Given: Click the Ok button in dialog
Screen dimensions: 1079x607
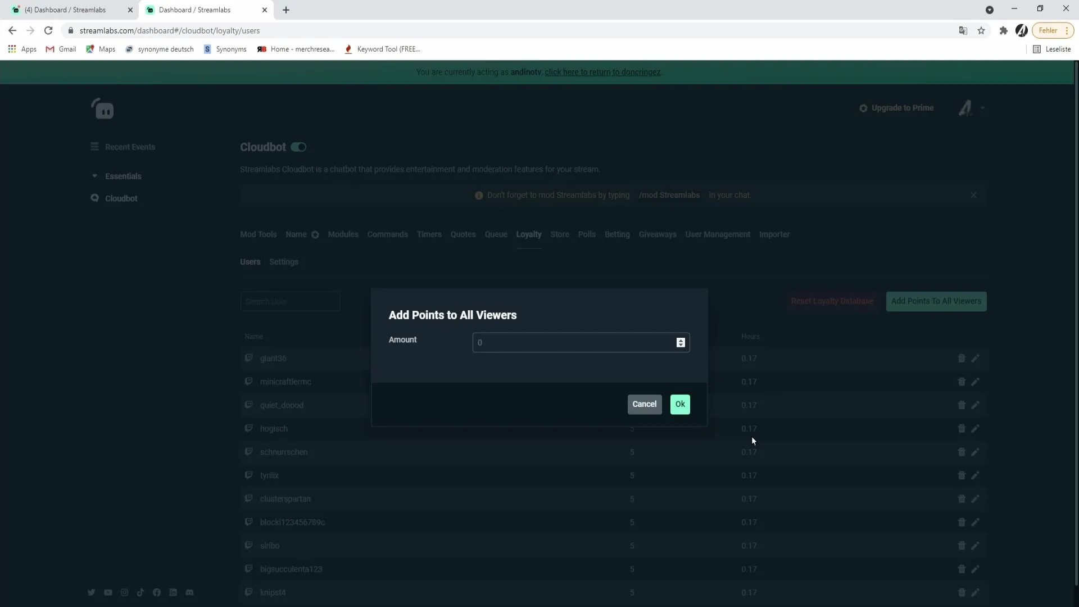Looking at the screenshot, I should [x=680, y=404].
